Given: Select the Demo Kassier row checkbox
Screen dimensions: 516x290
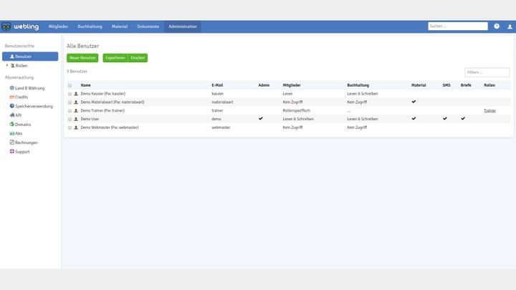Looking at the screenshot, I should coord(70,94).
